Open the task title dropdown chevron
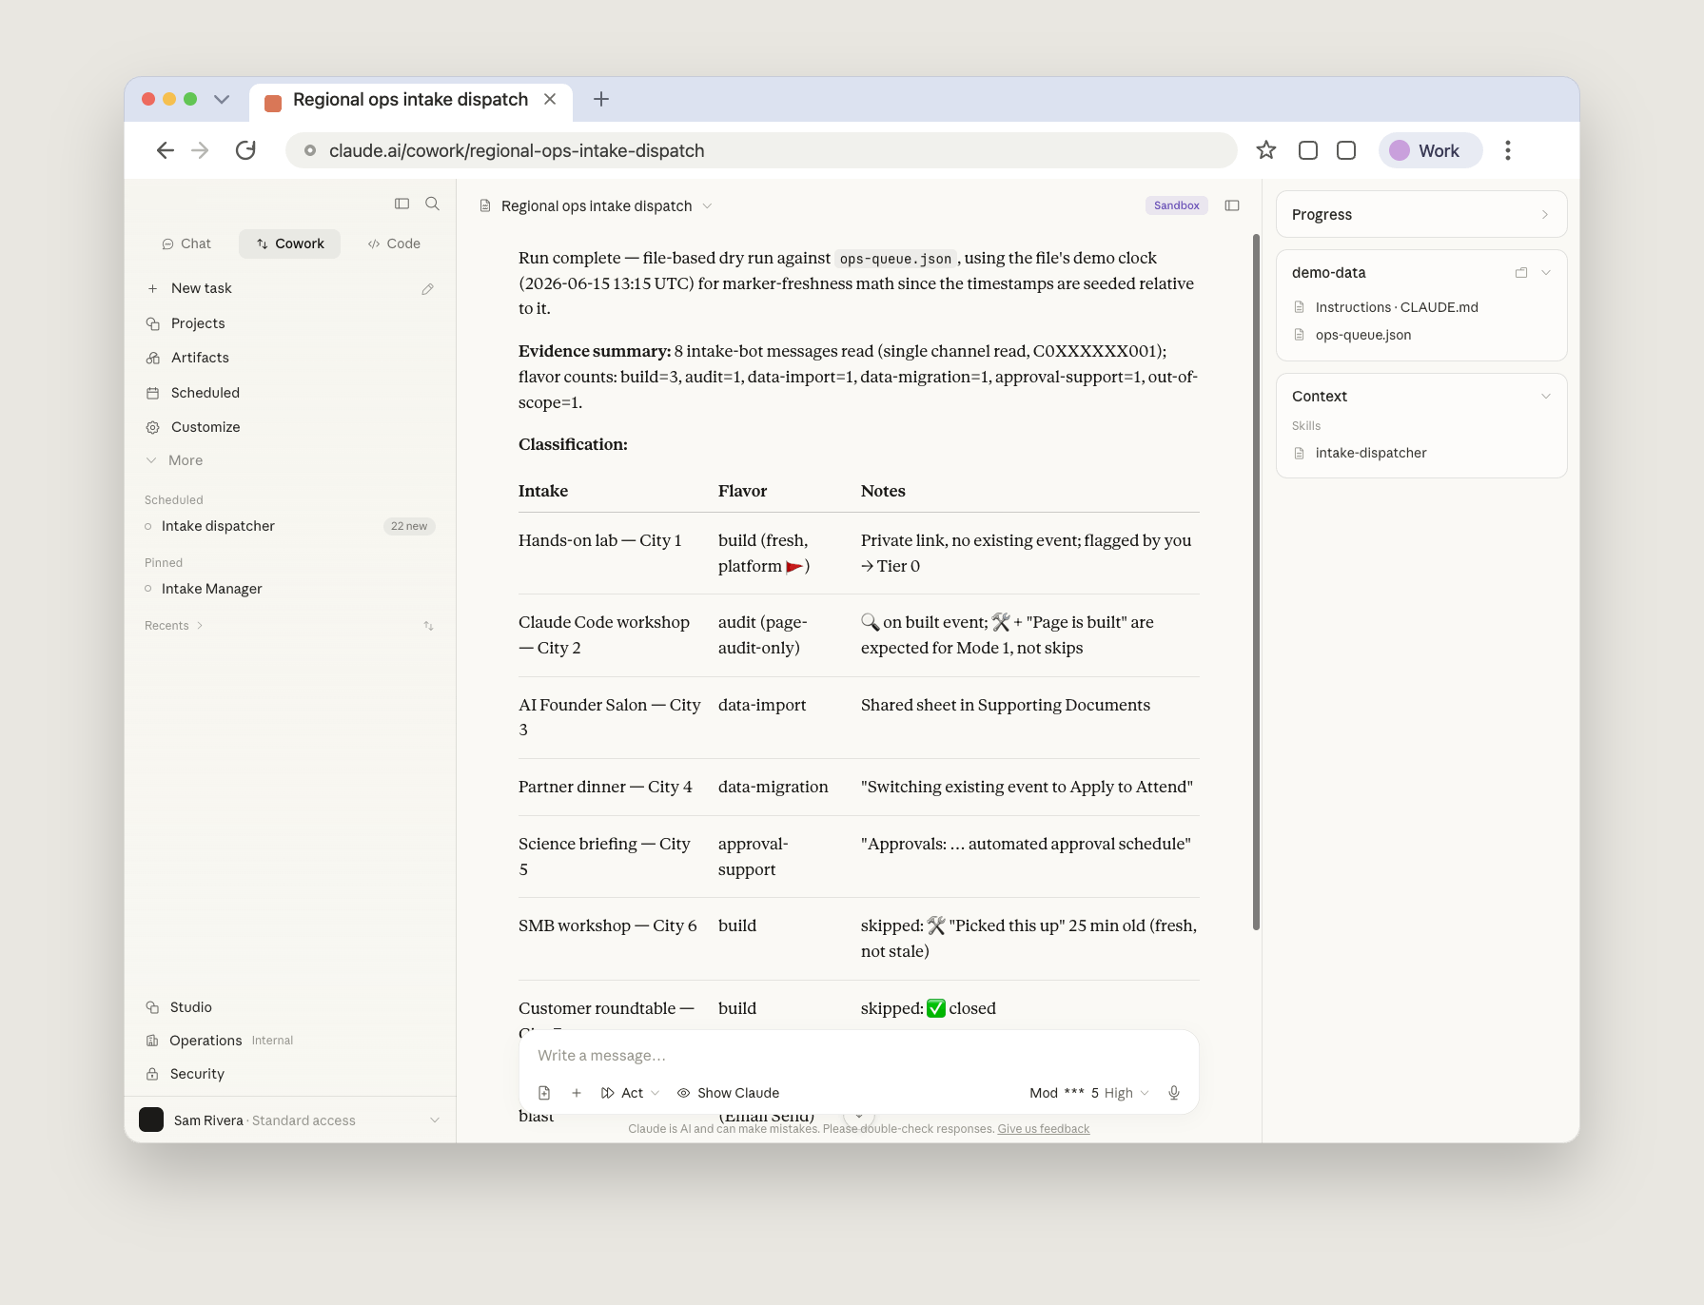This screenshot has width=1704, height=1305. coord(707,206)
